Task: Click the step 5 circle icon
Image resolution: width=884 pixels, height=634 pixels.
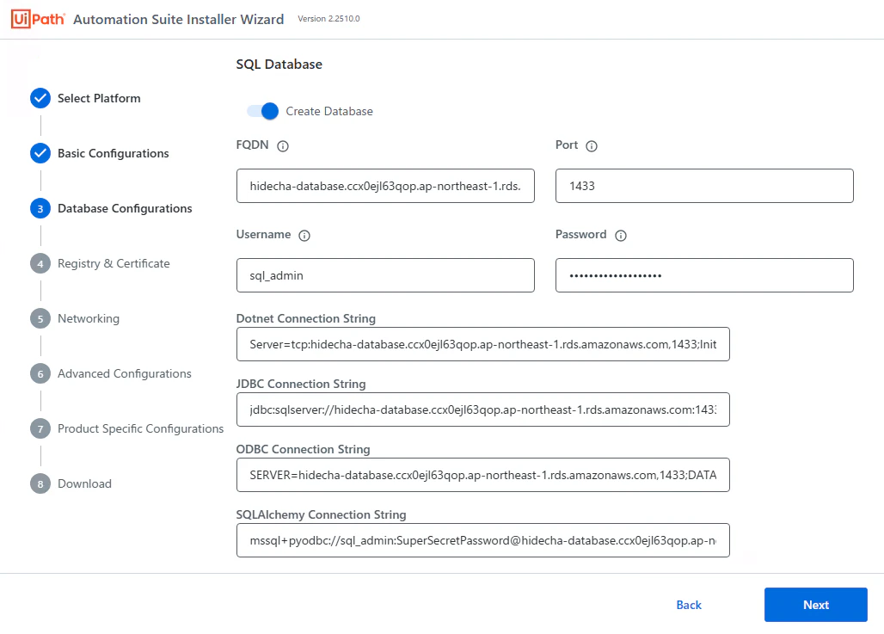Action: click(40, 318)
